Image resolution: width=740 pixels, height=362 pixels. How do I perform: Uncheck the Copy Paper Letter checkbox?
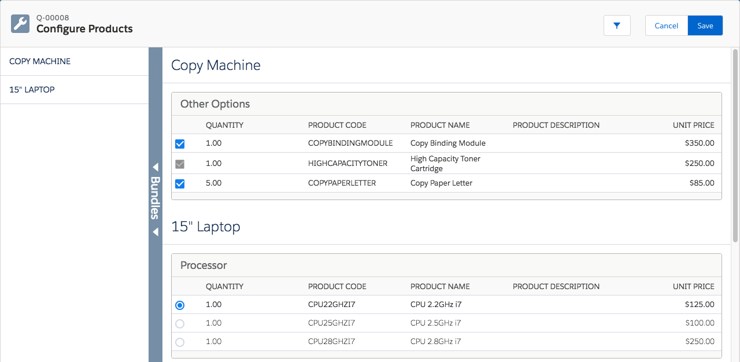tap(180, 183)
